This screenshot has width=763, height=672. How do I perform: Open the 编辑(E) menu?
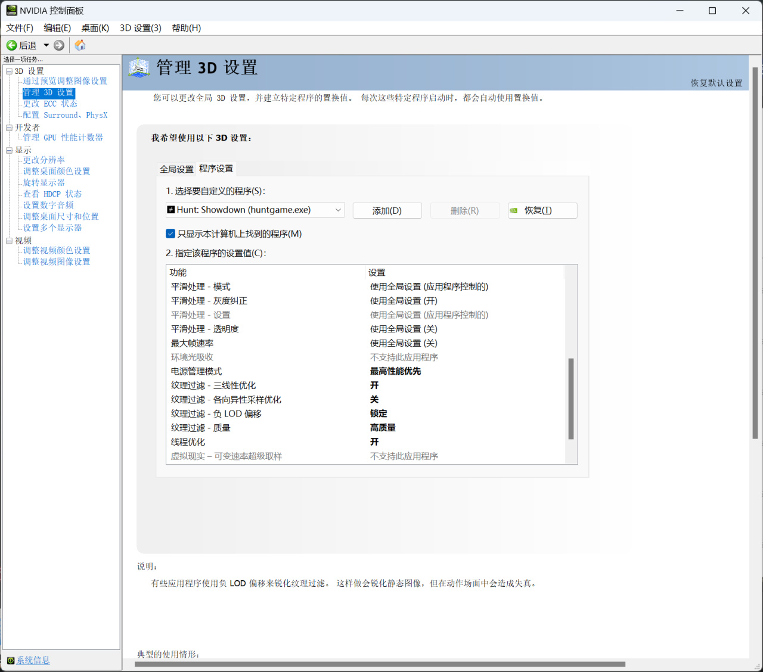pyautogui.click(x=57, y=28)
